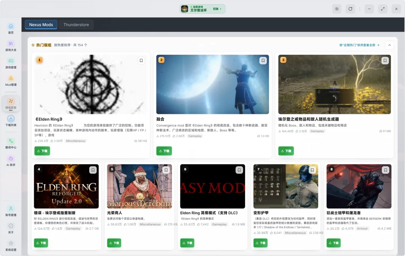Switch to the Nexus Mods tab

(41, 25)
